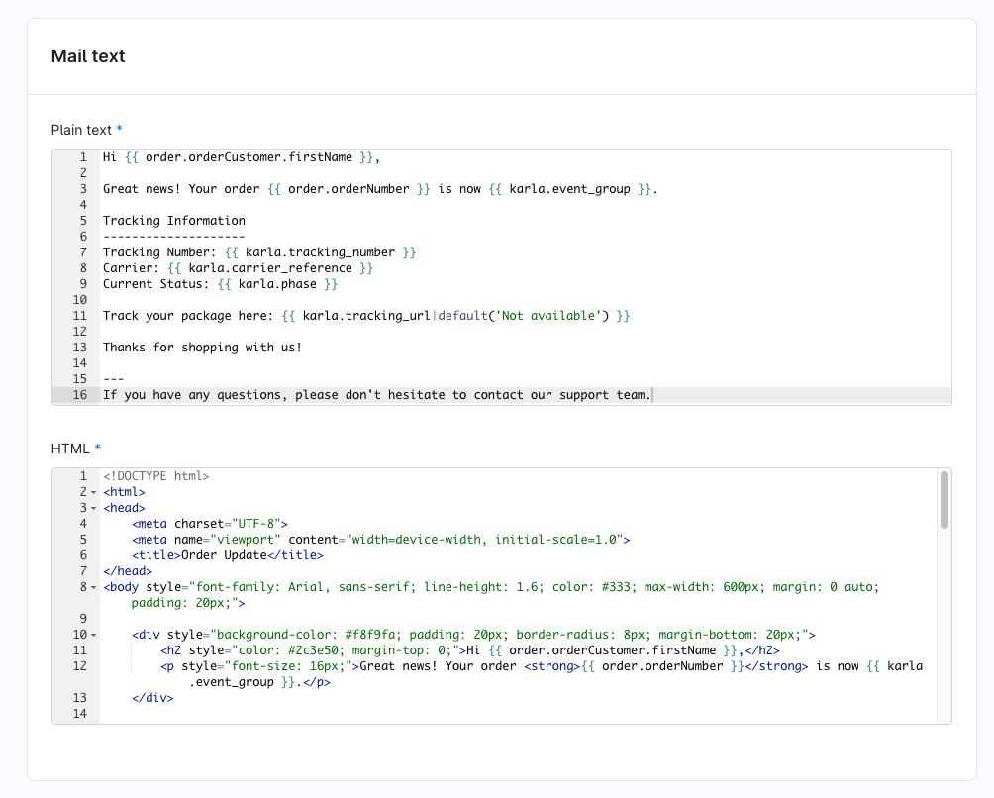Collapse the <html> element fold arrow

[x=93, y=491]
